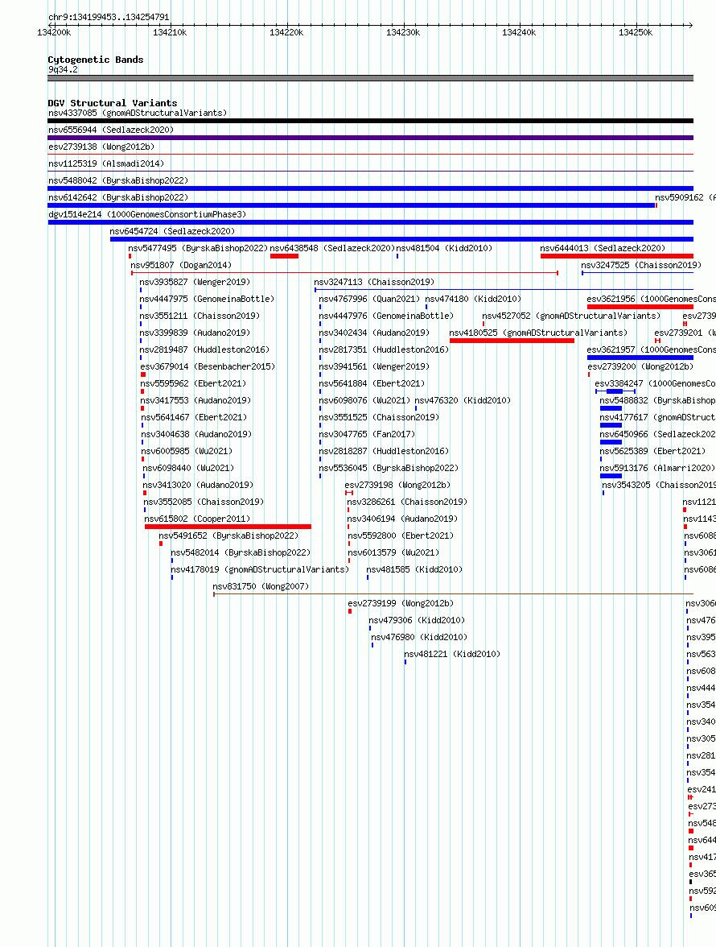Click the nsv6454724 (Sedlazeck2020) label

(x=172, y=231)
